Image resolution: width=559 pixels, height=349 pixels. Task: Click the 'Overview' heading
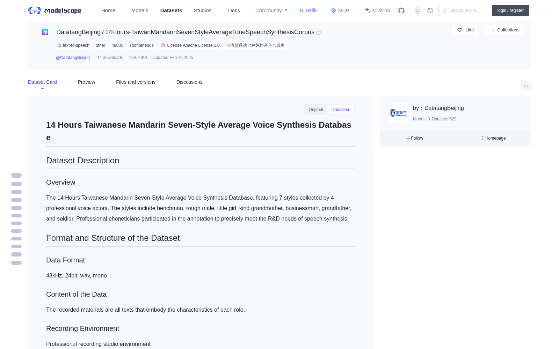pyautogui.click(x=61, y=182)
